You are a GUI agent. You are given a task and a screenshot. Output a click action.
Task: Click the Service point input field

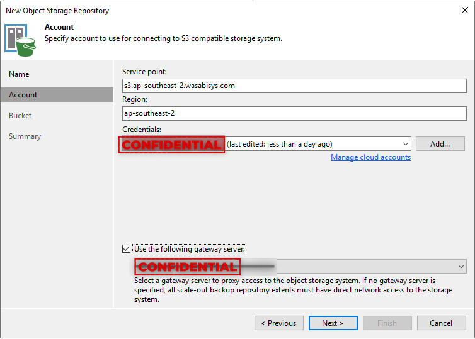[294, 86]
